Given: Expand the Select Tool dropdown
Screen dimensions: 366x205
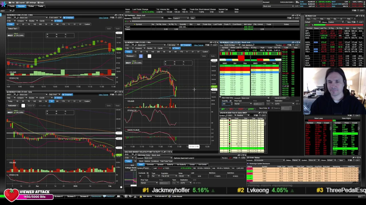Looking at the screenshot, I should [x=13, y=28].
